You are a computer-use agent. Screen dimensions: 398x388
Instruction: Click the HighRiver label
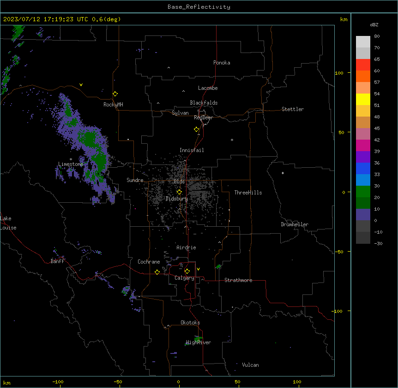(199, 342)
